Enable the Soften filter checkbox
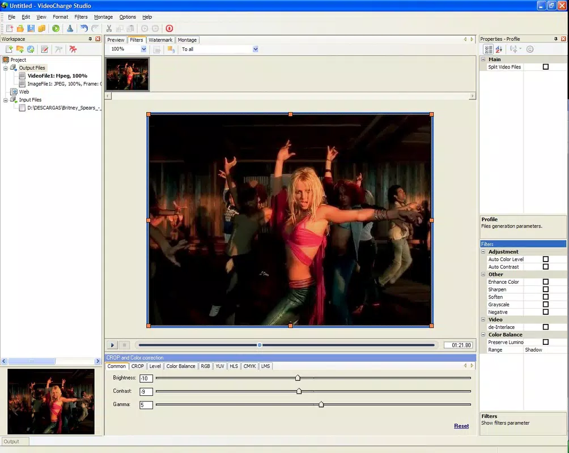Viewport: 569px width, 453px height. click(545, 297)
